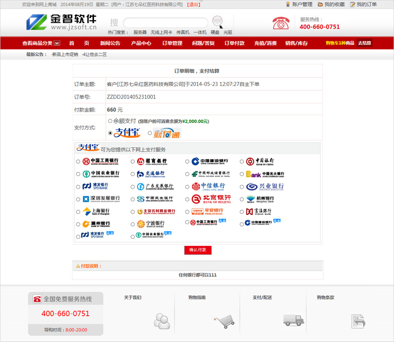
Task: Open the 问题/答复 navigation item
Action: tap(203, 43)
